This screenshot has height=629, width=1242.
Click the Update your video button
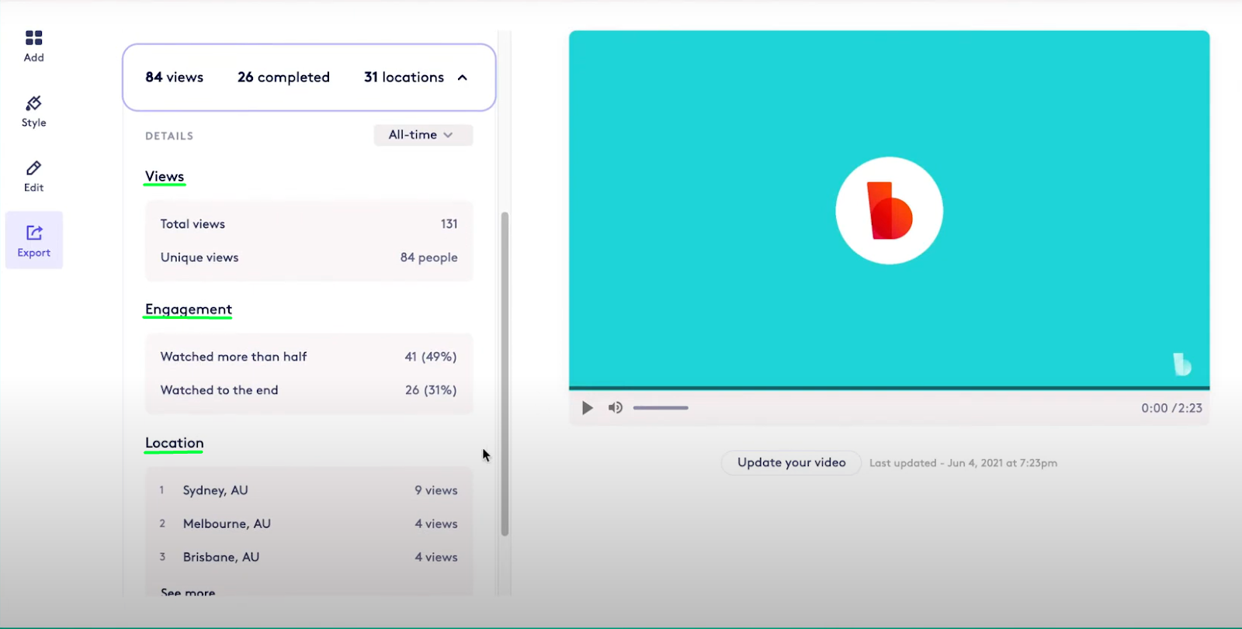pos(791,462)
